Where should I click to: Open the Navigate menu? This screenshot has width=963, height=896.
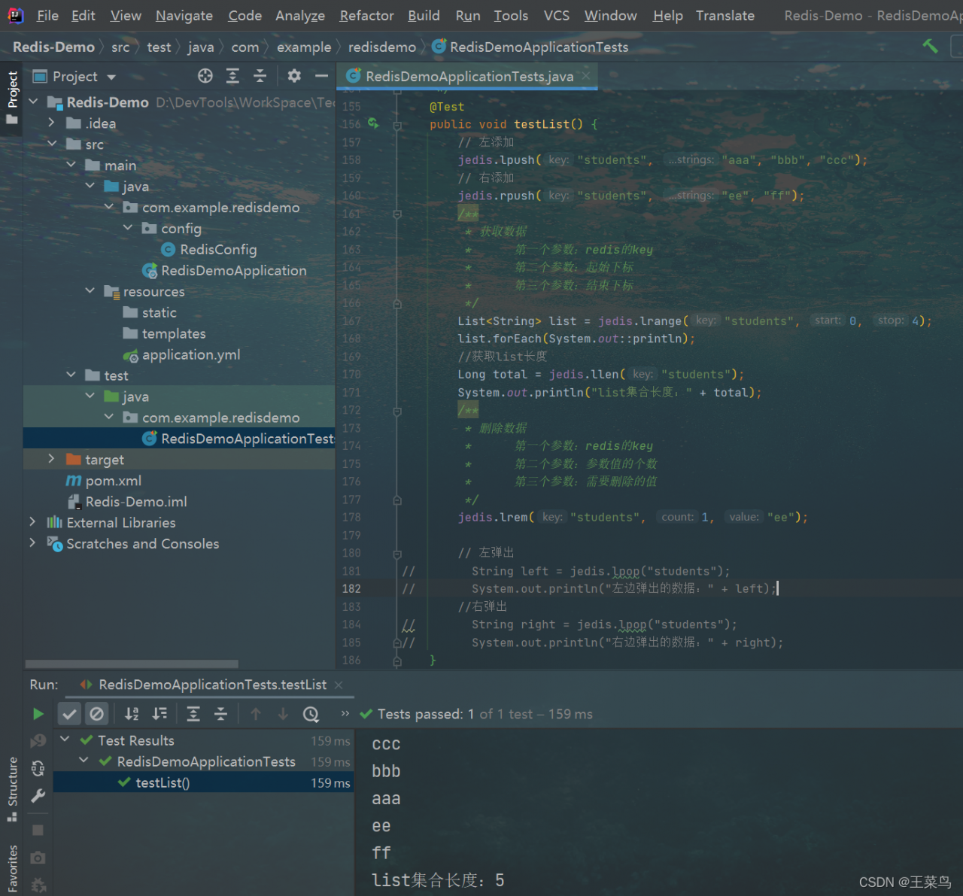click(184, 16)
